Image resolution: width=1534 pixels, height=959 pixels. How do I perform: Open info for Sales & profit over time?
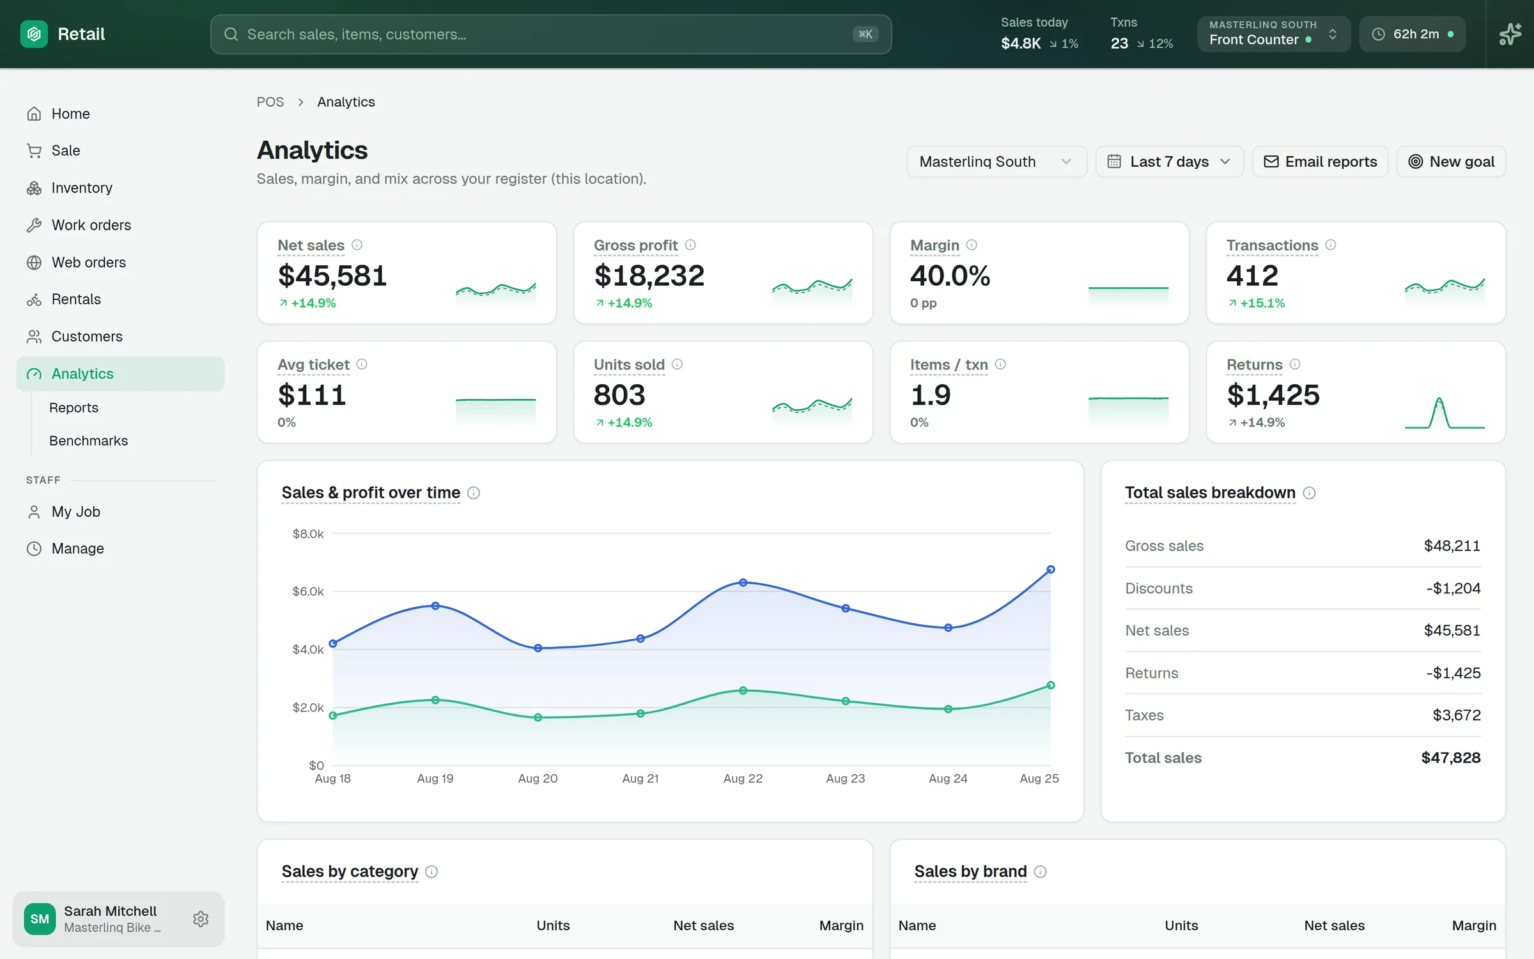pos(474,493)
